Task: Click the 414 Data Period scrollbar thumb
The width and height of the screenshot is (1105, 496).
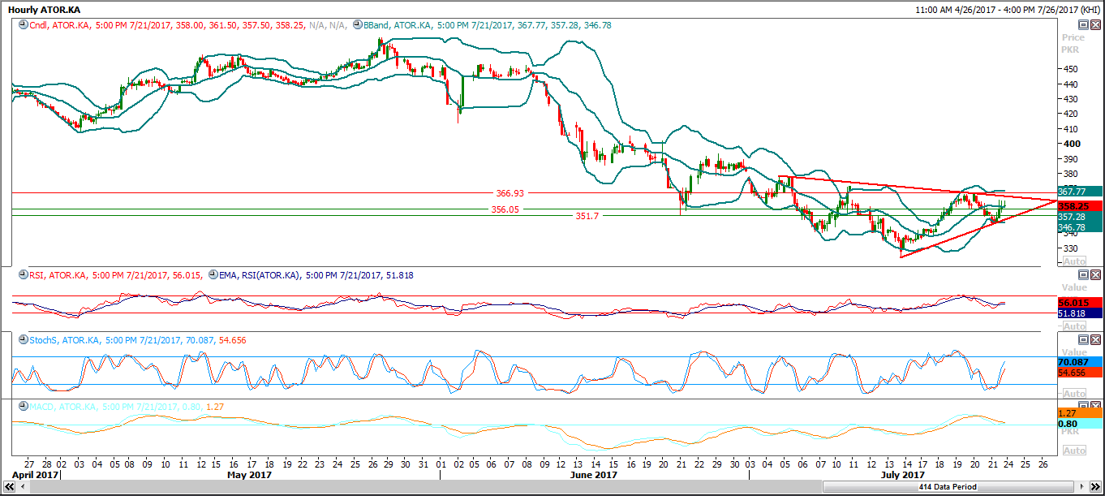Action: [x=948, y=487]
